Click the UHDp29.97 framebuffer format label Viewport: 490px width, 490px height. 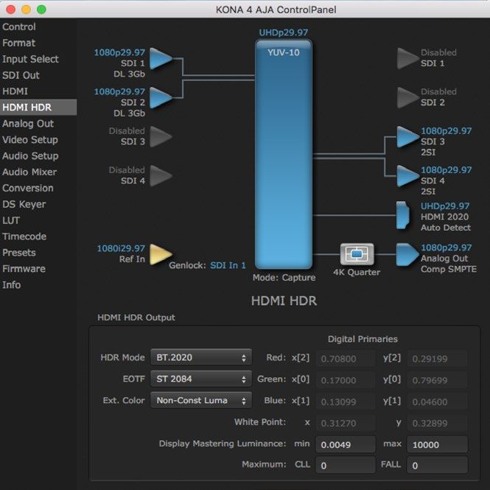[x=284, y=32]
